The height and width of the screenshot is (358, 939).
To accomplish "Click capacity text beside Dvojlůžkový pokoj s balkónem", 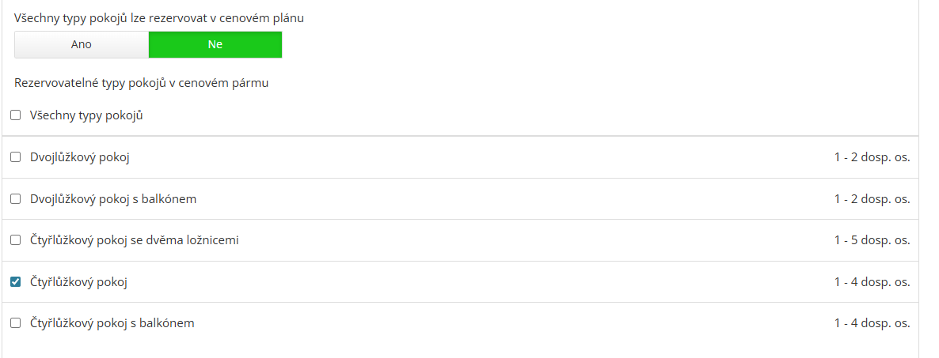I will point(872,199).
